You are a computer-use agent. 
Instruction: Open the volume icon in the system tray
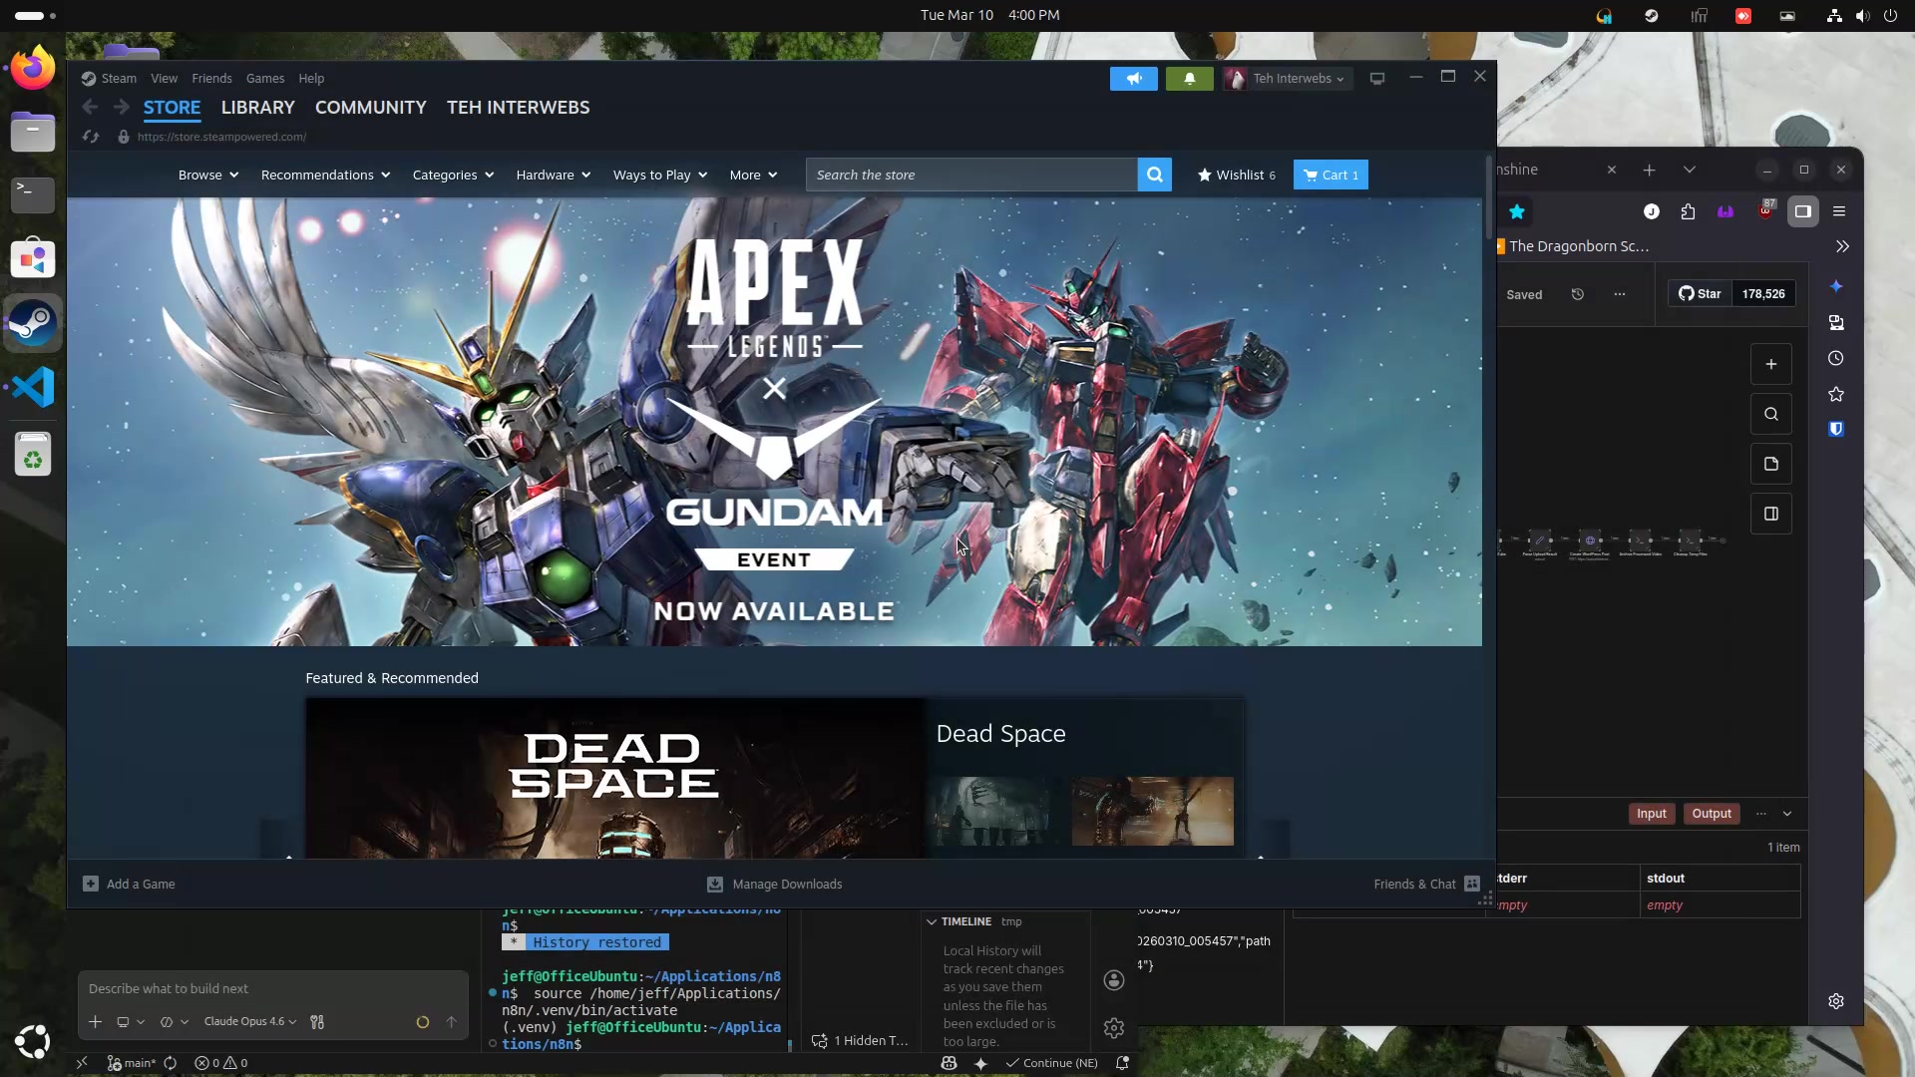tap(1862, 15)
